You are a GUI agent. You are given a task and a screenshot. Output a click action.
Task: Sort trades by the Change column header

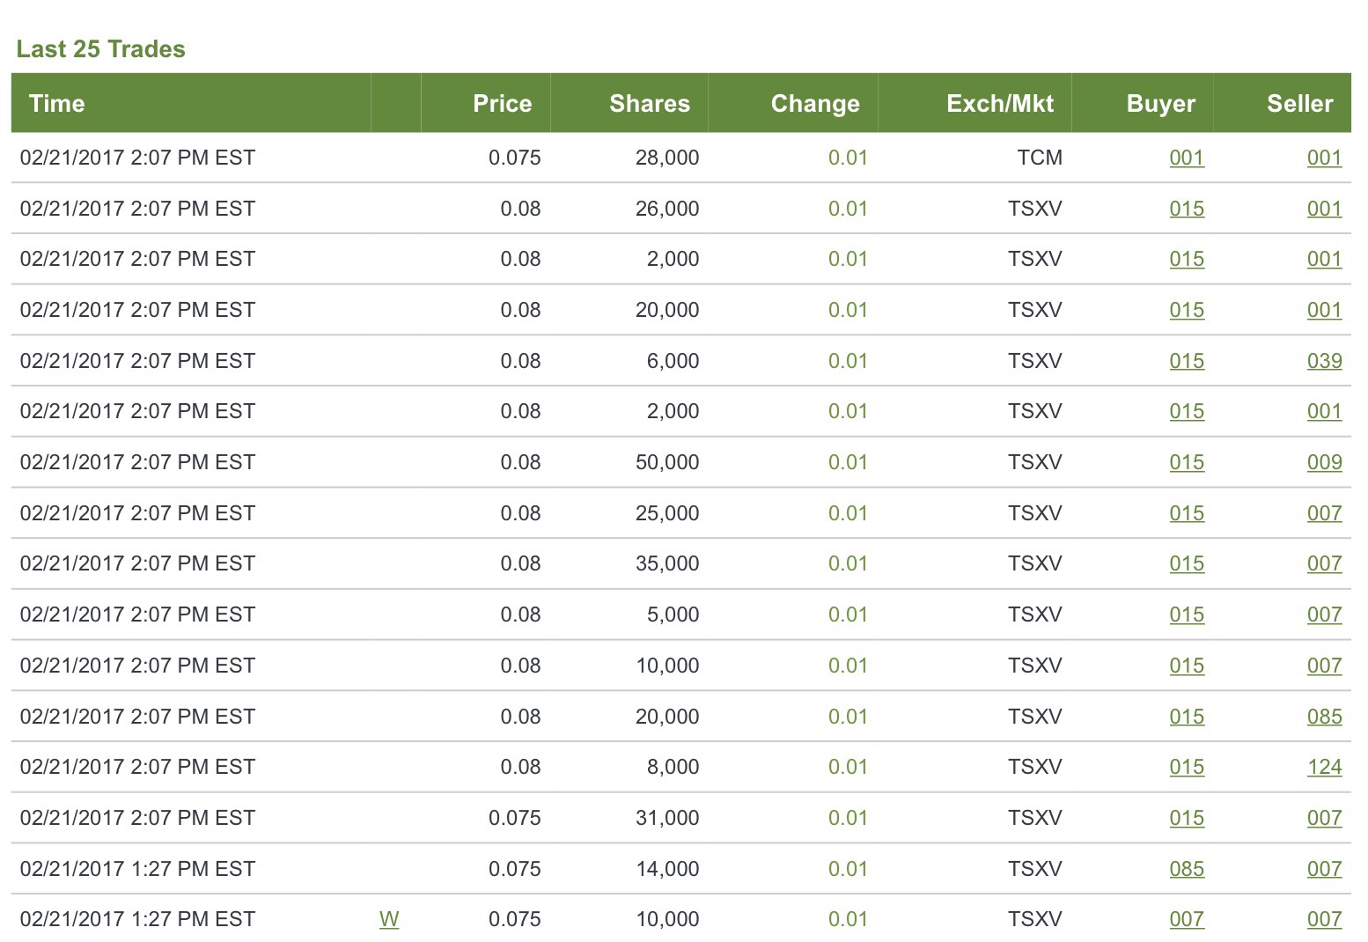click(814, 103)
